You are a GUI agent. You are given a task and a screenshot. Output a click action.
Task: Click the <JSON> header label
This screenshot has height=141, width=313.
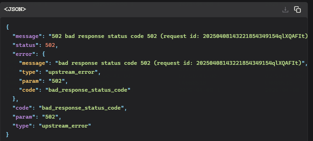pyautogui.click(x=15, y=9)
